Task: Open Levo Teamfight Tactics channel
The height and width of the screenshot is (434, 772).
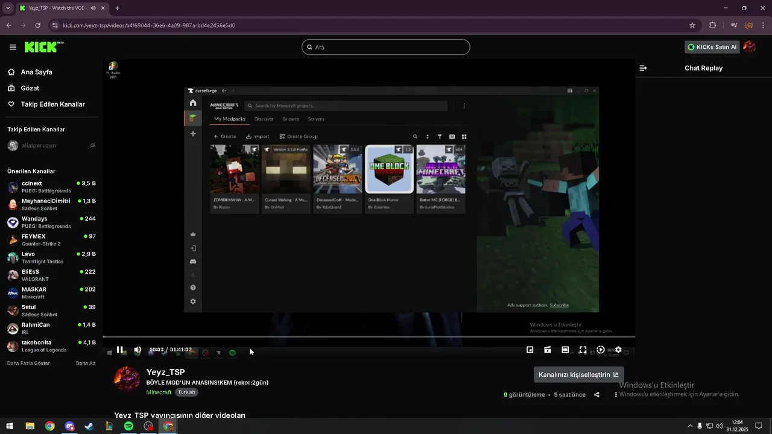Action: pos(51,257)
